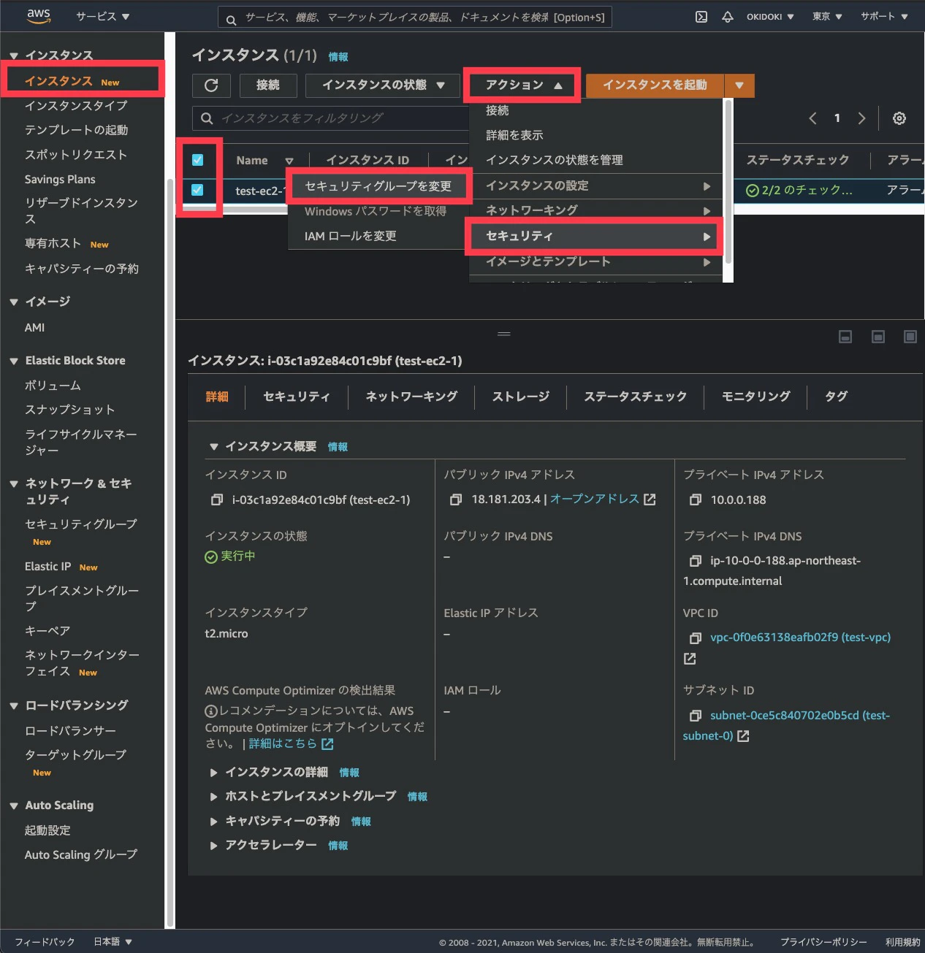Open the 詳細はこちら link
This screenshot has width=925, height=953.
click(x=283, y=744)
